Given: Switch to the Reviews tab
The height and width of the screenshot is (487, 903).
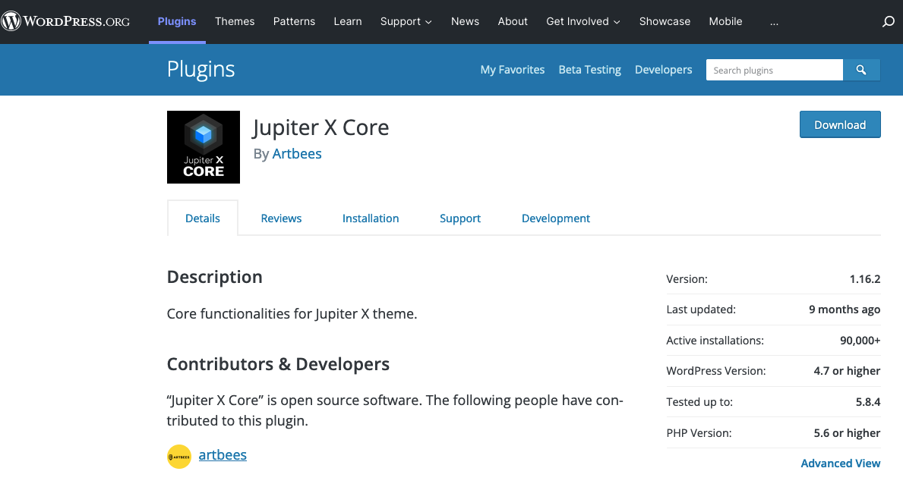Looking at the screenshot, I should [x=281, y=218].
